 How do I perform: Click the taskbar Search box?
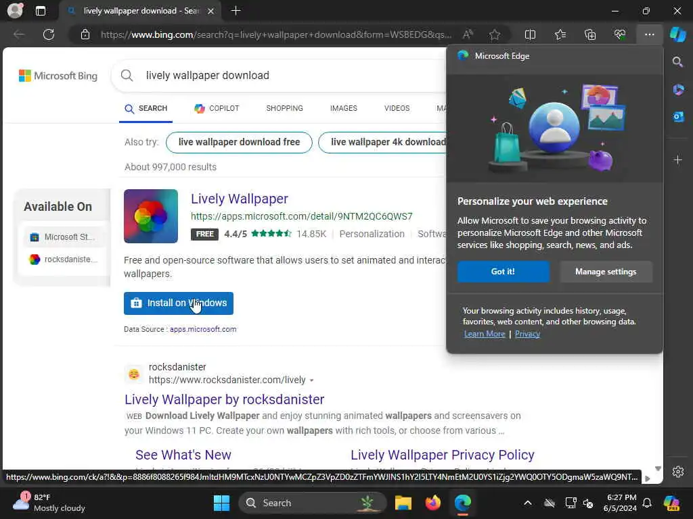313,503
